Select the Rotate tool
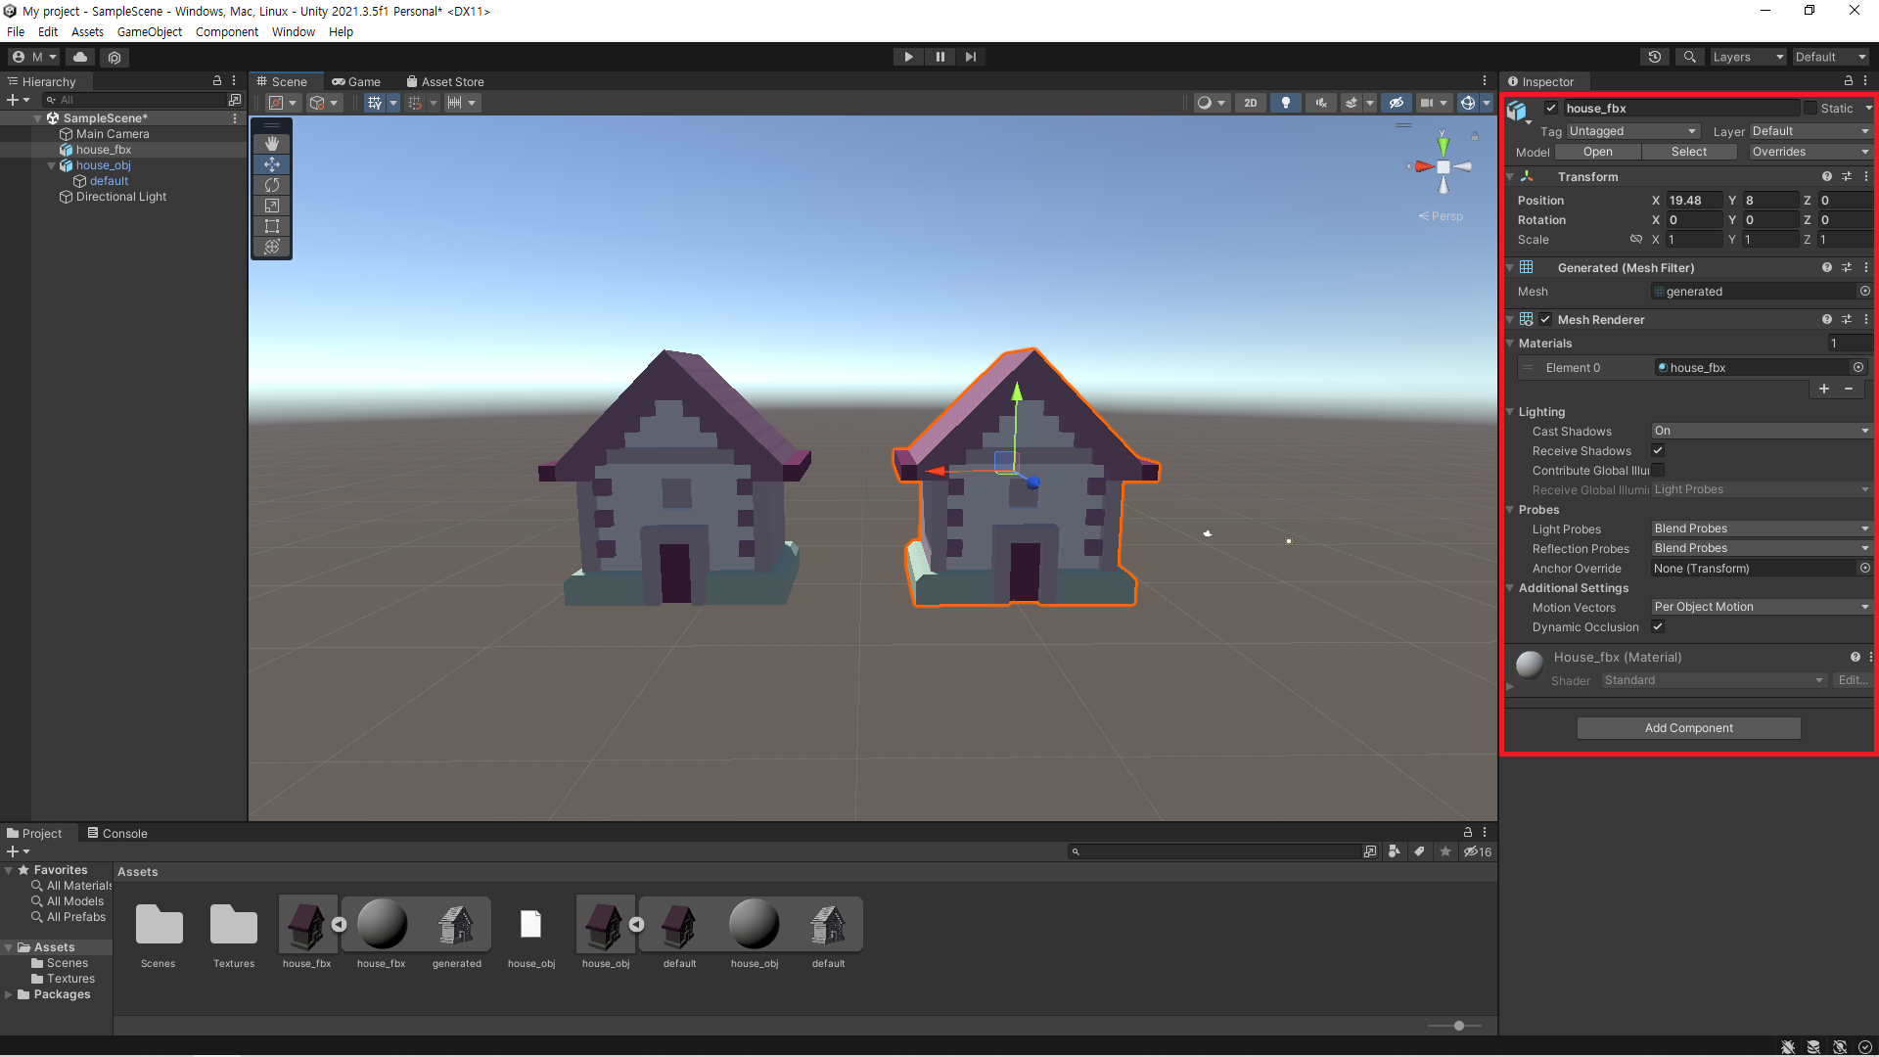The width and height of the screenshot is (1879, 1057). pyautogui.click(x=272, y=185)
